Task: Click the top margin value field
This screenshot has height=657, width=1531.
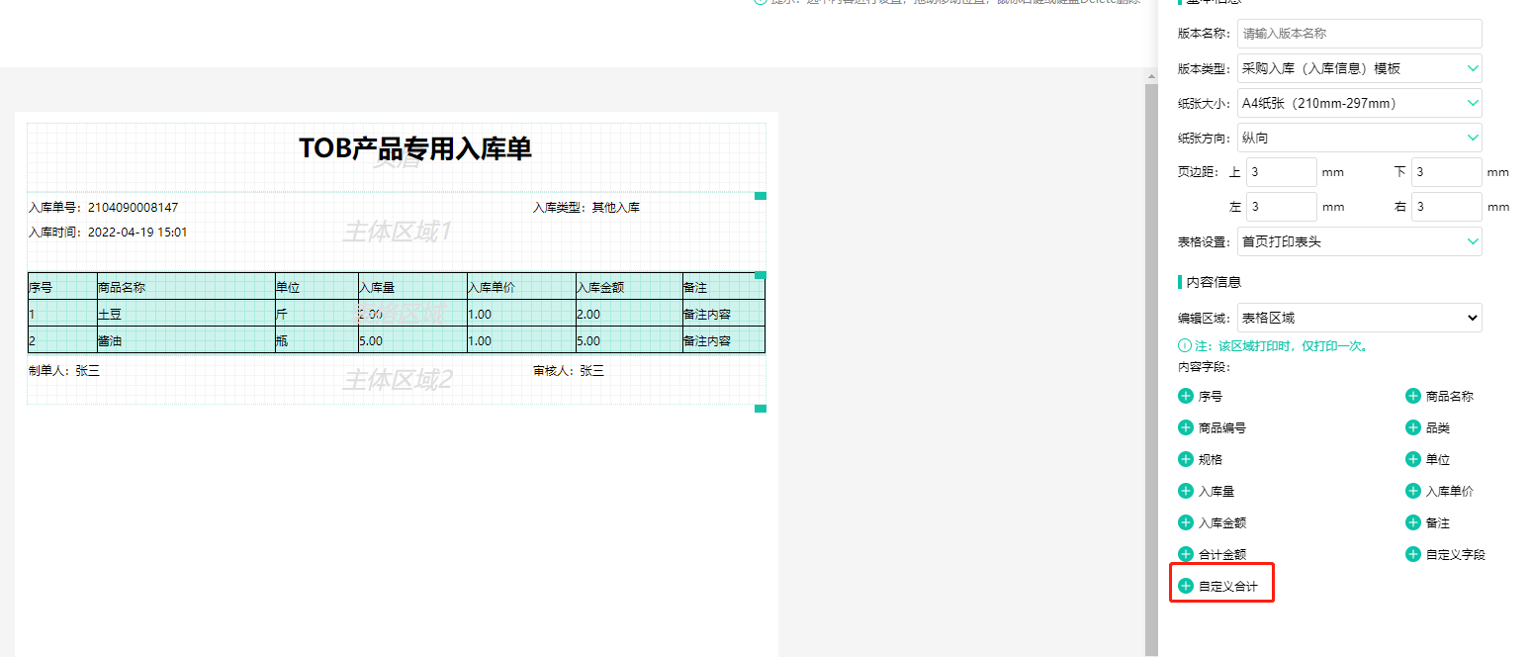Action: point(1280,172)
